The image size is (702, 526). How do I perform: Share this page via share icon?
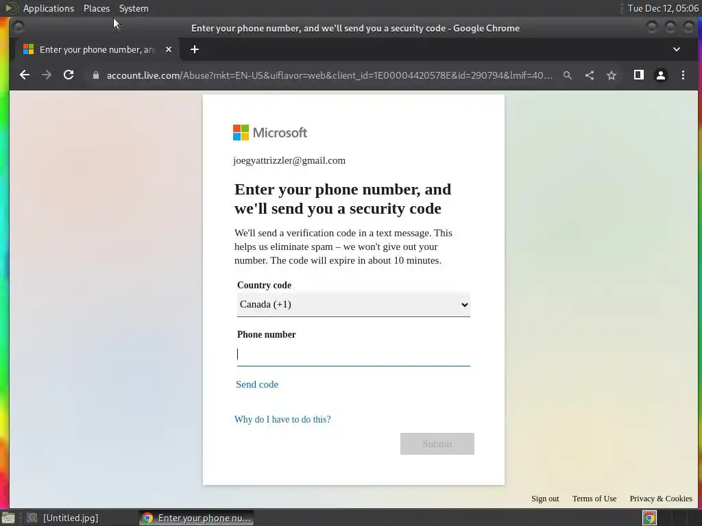click(590, 75)
